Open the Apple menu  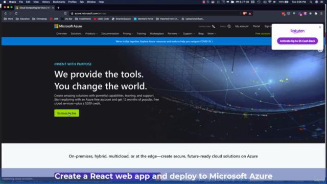[x=5, y=2]
